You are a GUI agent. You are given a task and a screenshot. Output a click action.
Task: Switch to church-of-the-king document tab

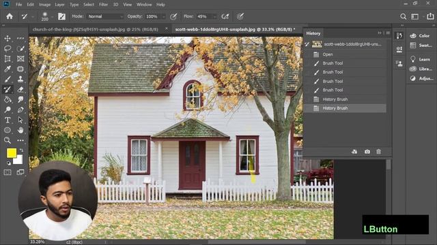(96, 29)
